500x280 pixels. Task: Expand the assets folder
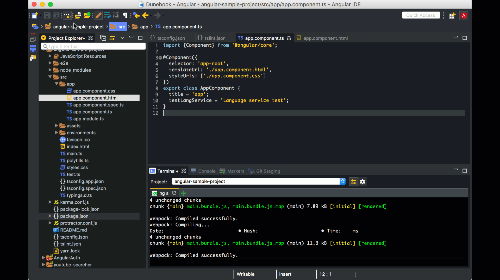click(x=57, y=126)
